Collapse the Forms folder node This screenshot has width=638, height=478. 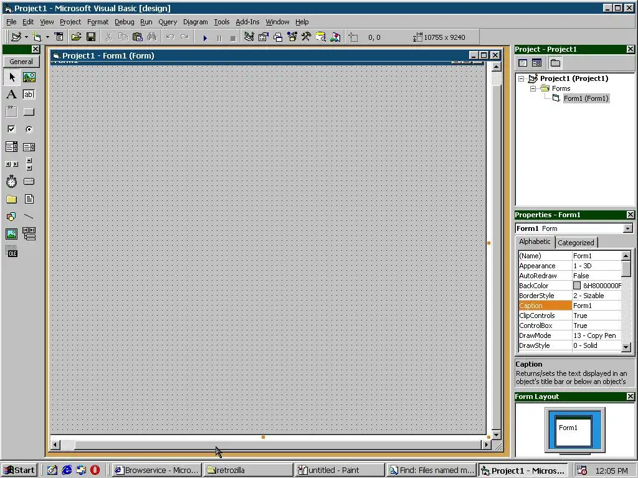tap(533, 88)
